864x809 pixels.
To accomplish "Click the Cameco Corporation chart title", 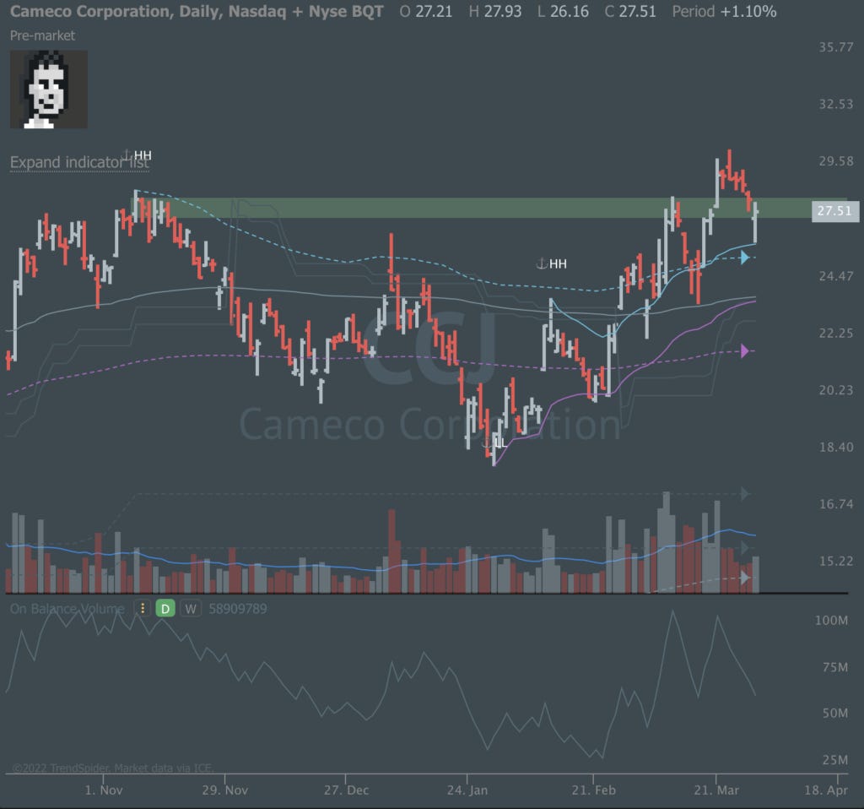I will coord(196,12).
